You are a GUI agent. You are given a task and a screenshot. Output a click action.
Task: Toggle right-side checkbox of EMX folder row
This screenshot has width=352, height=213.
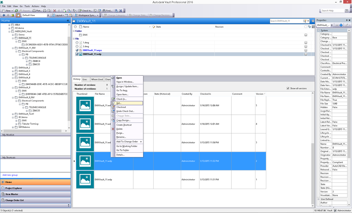[306, 35]
